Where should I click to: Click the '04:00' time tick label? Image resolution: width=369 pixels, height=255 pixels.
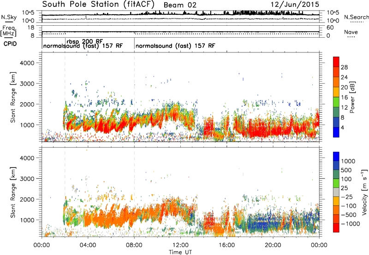tap(88, 245)
